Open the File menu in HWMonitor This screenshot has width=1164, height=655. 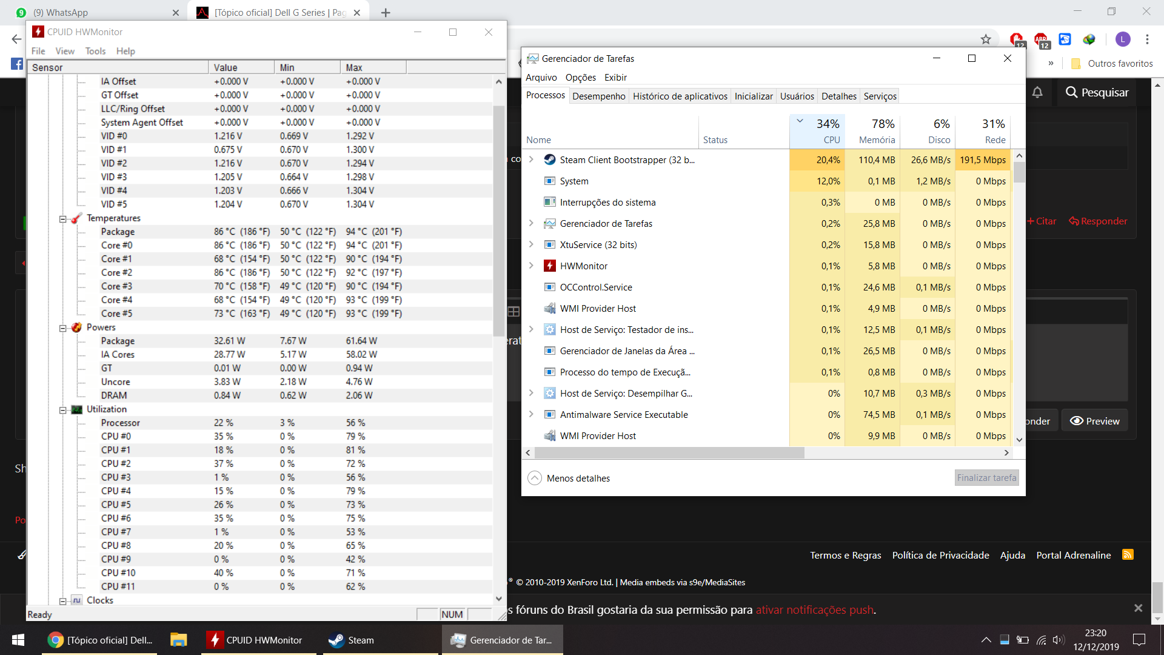click(x=38, y=51)
